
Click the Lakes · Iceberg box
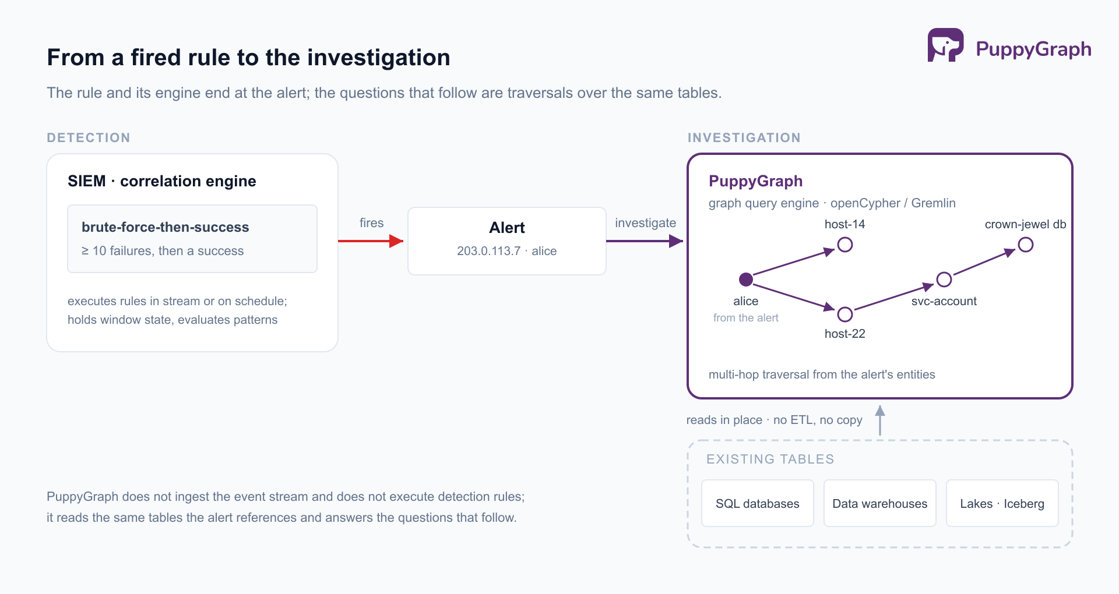pyautogui.click(x=1002, y=503)
